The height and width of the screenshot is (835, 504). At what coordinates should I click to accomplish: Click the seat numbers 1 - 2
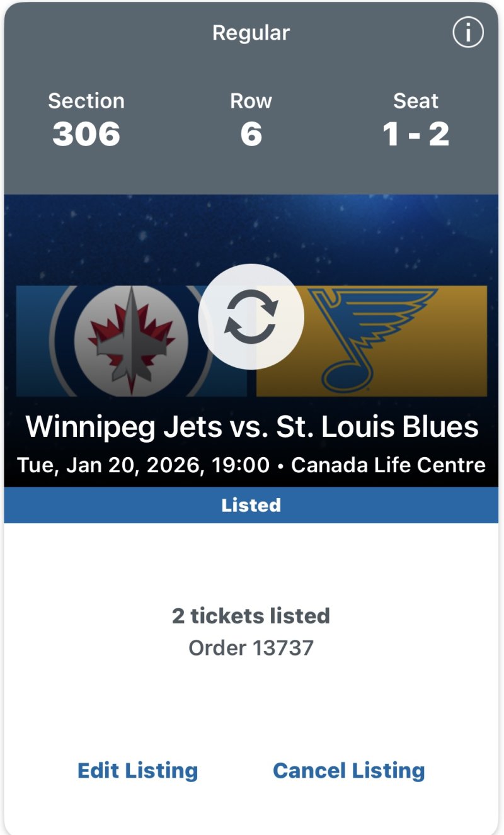[x=416, y=134]
